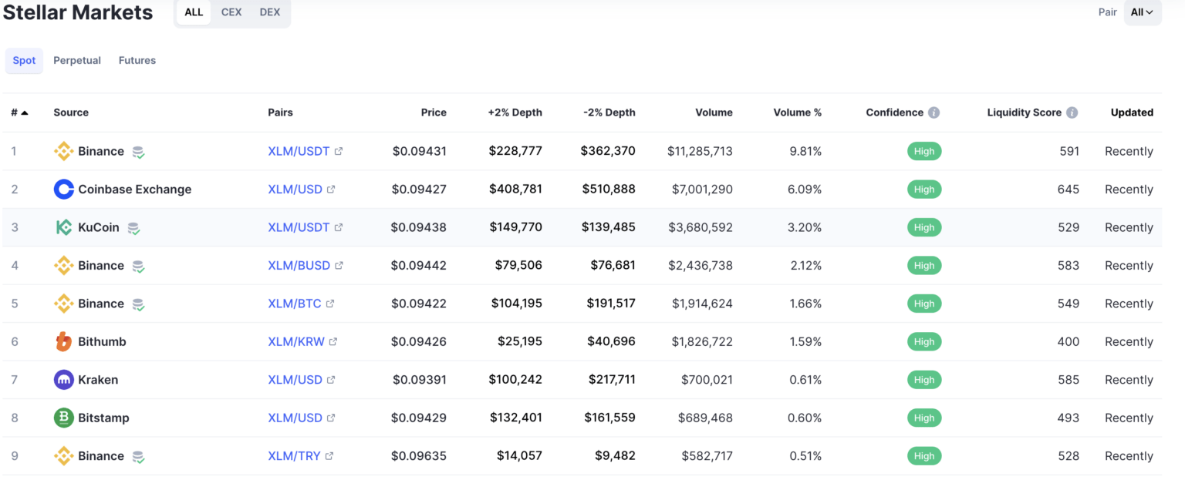Sort by the Volume column header
The width and height of the screenshot is (1185, 480).
[714, 112]
